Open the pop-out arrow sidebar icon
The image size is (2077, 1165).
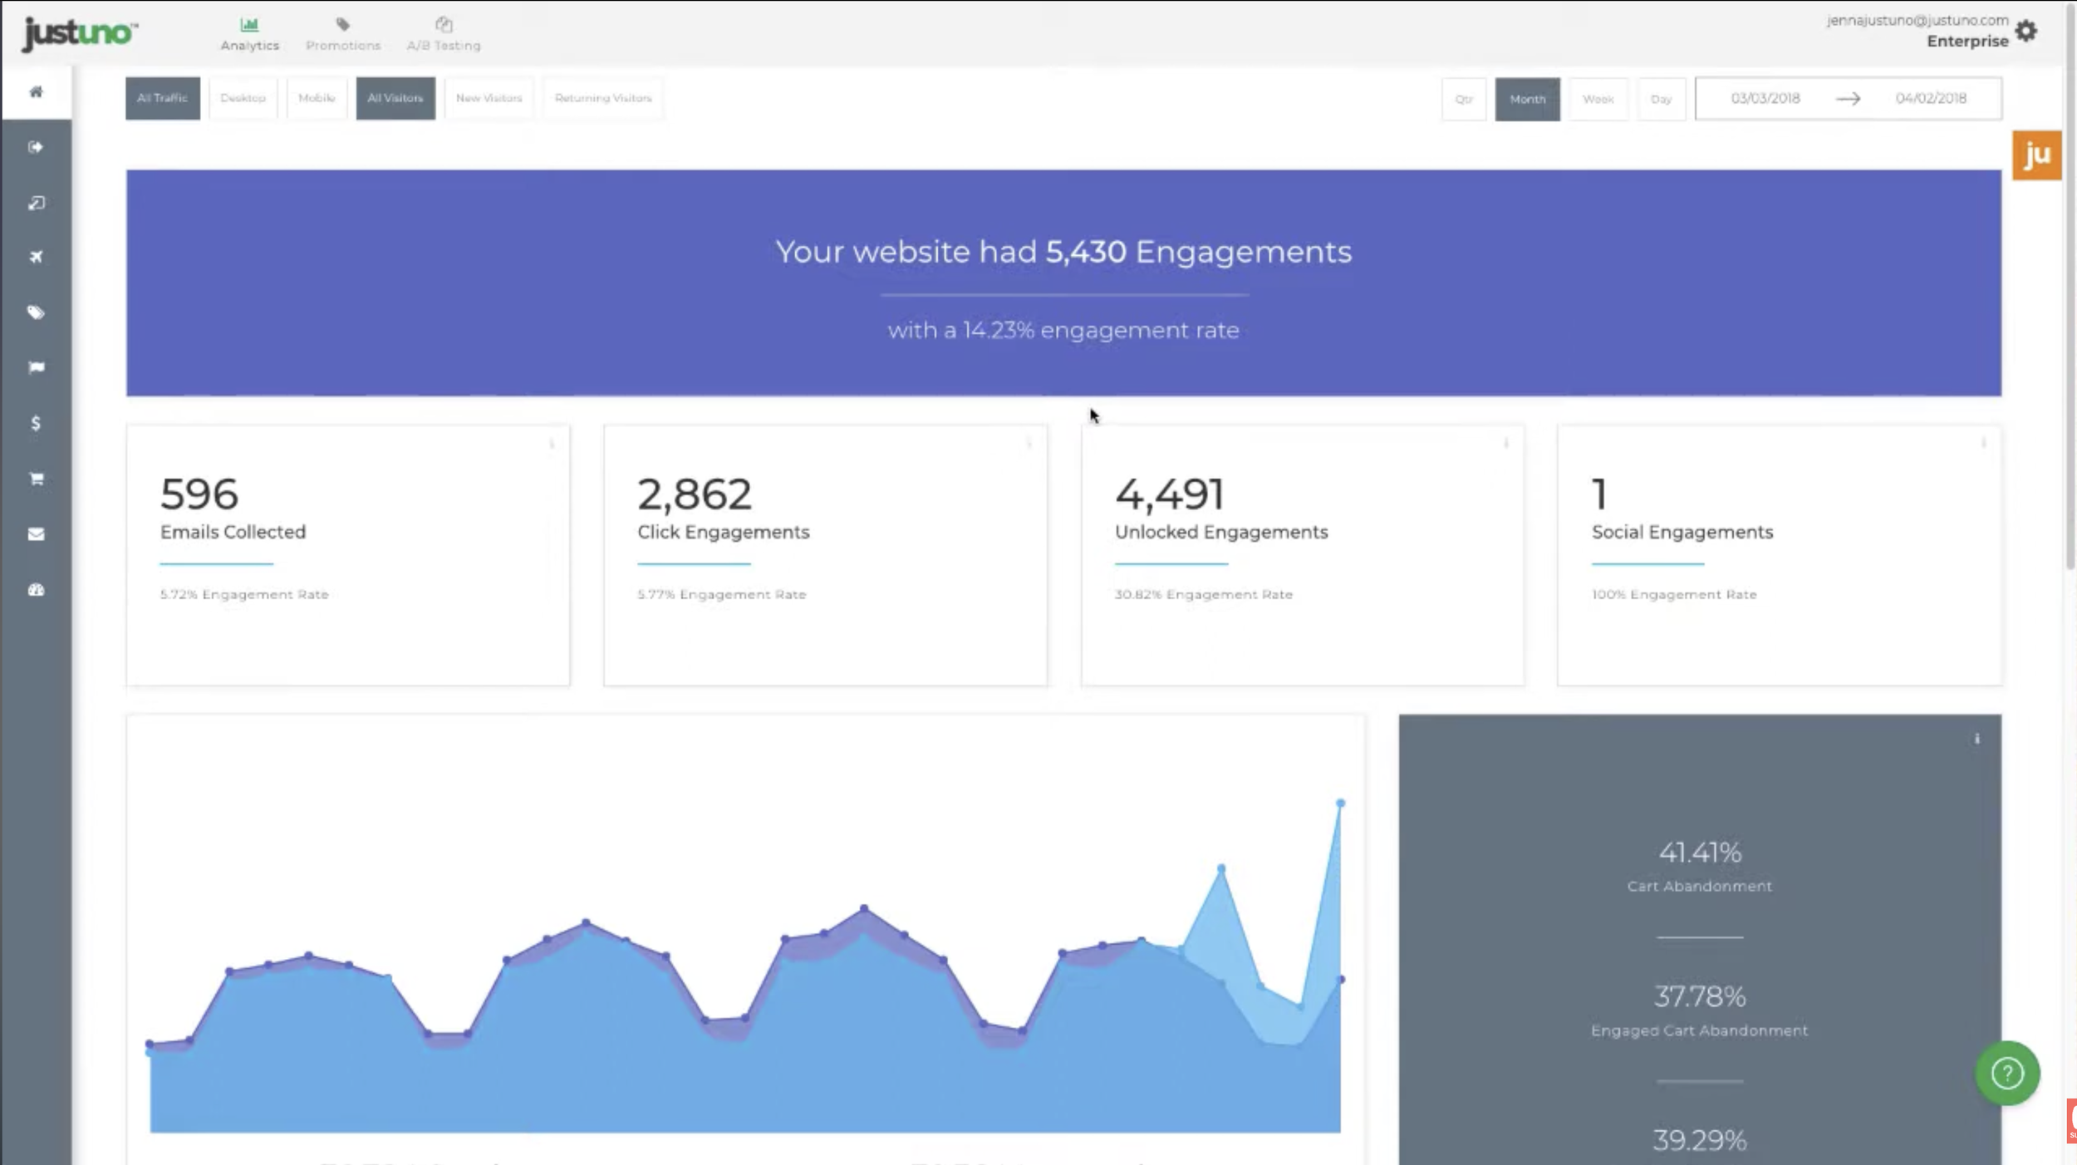[x=36, y=203]
